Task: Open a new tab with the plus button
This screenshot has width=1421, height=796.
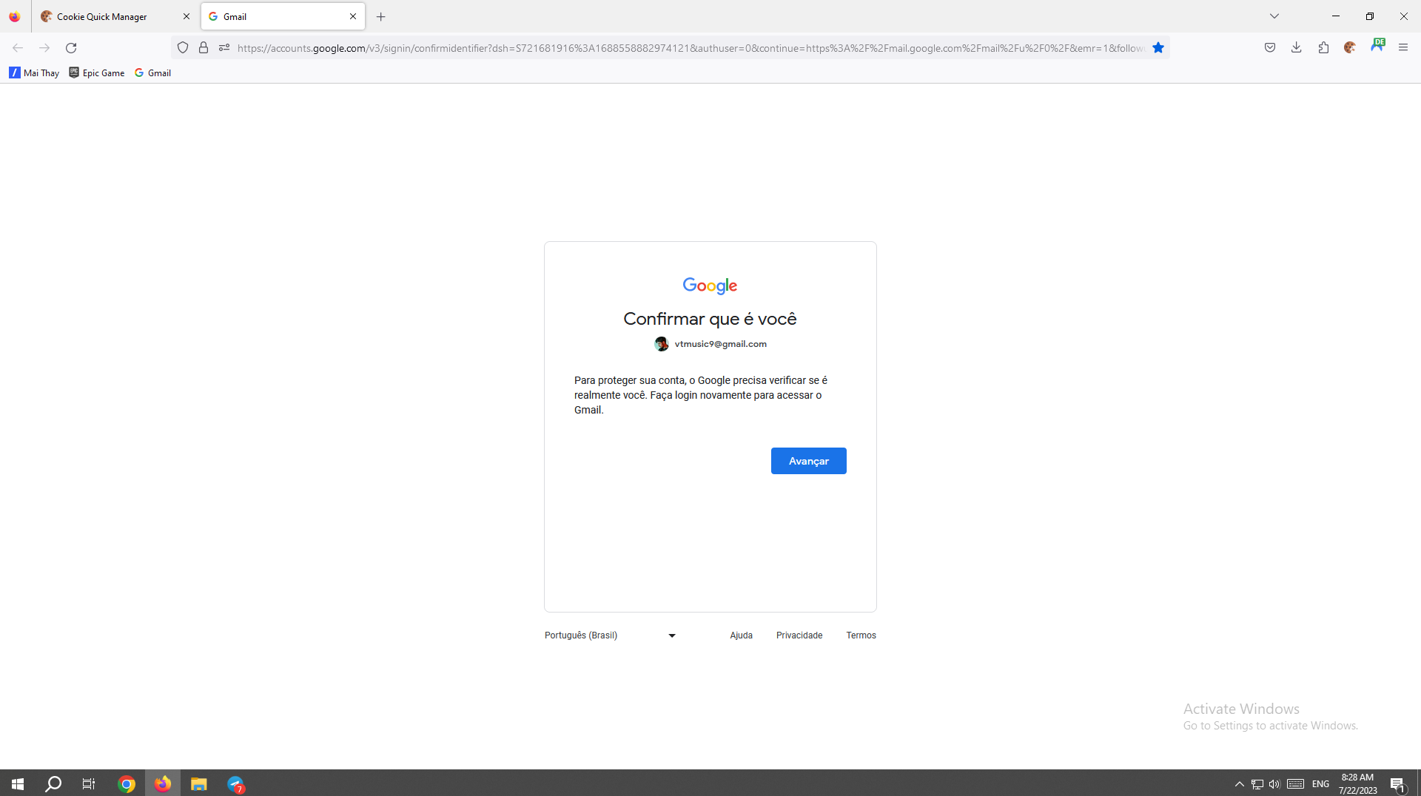Action: 381,16
